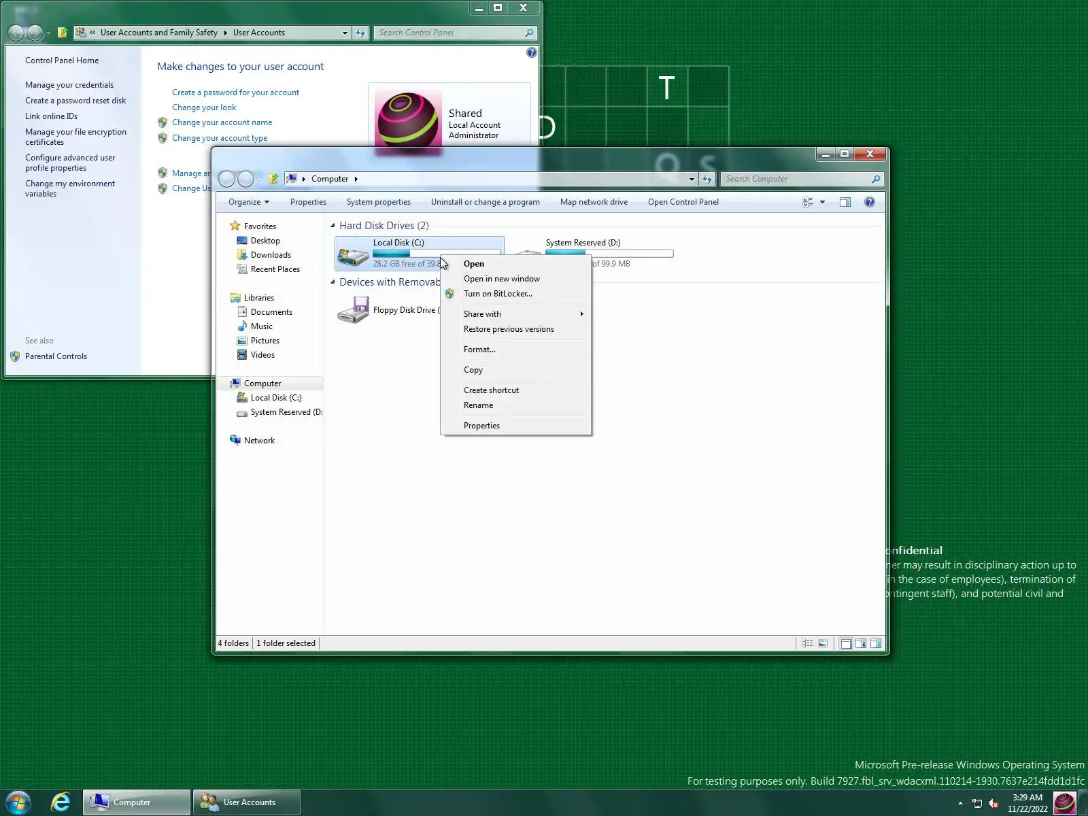Click in the Search Control Panel field

pyautogui.click(x=456, y=33)
